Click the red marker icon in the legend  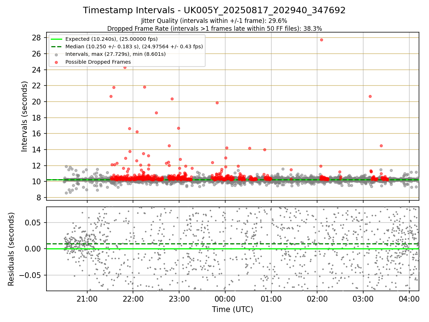coord(56,62)
